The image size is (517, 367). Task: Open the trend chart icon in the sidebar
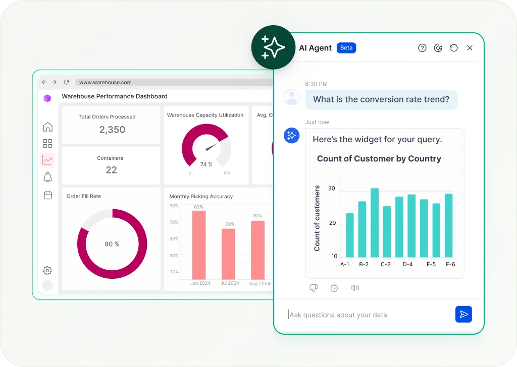(47, 160)
